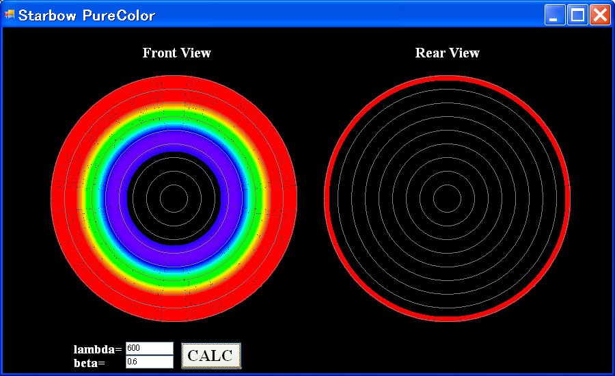Click the beta= label

(x=89, y=362)
